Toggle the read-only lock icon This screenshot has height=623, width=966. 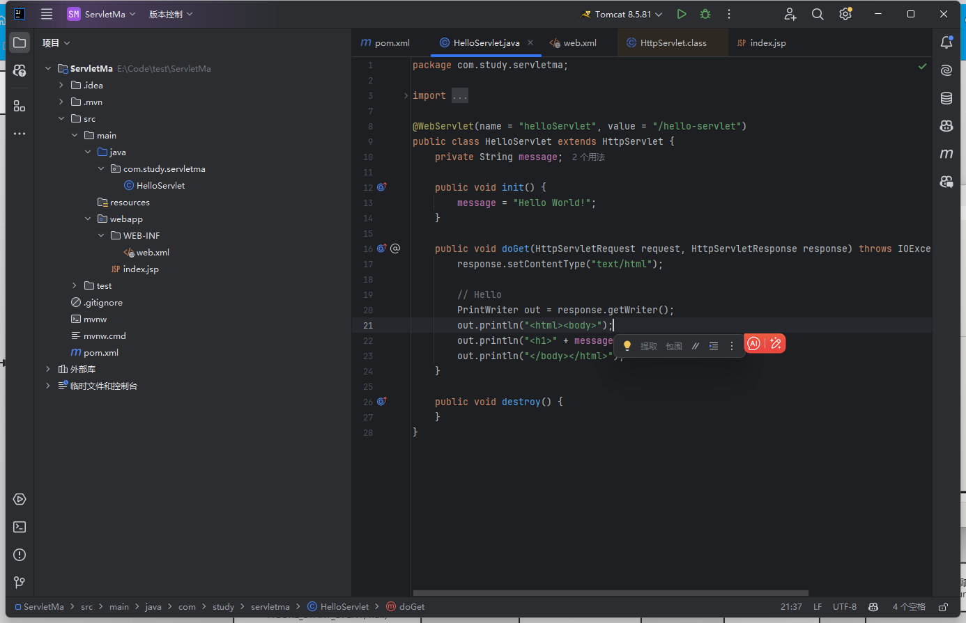pos(943,607)
